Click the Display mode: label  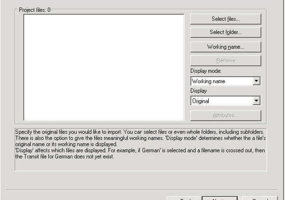click(206, 71)
